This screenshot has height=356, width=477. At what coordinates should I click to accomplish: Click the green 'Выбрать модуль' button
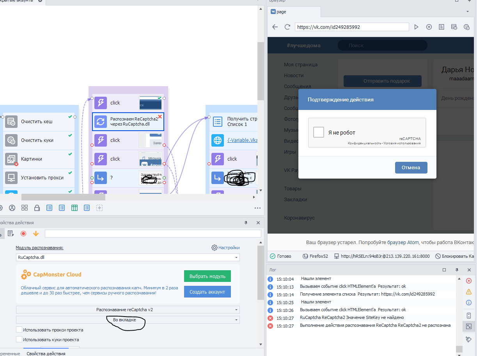click(x=207, y=276)
